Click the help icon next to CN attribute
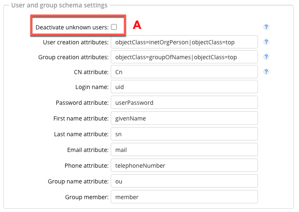299x212 pixels. 266,72
